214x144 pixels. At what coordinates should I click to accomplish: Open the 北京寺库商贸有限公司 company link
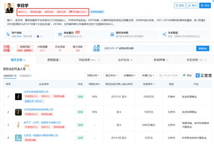coord(36,92)
